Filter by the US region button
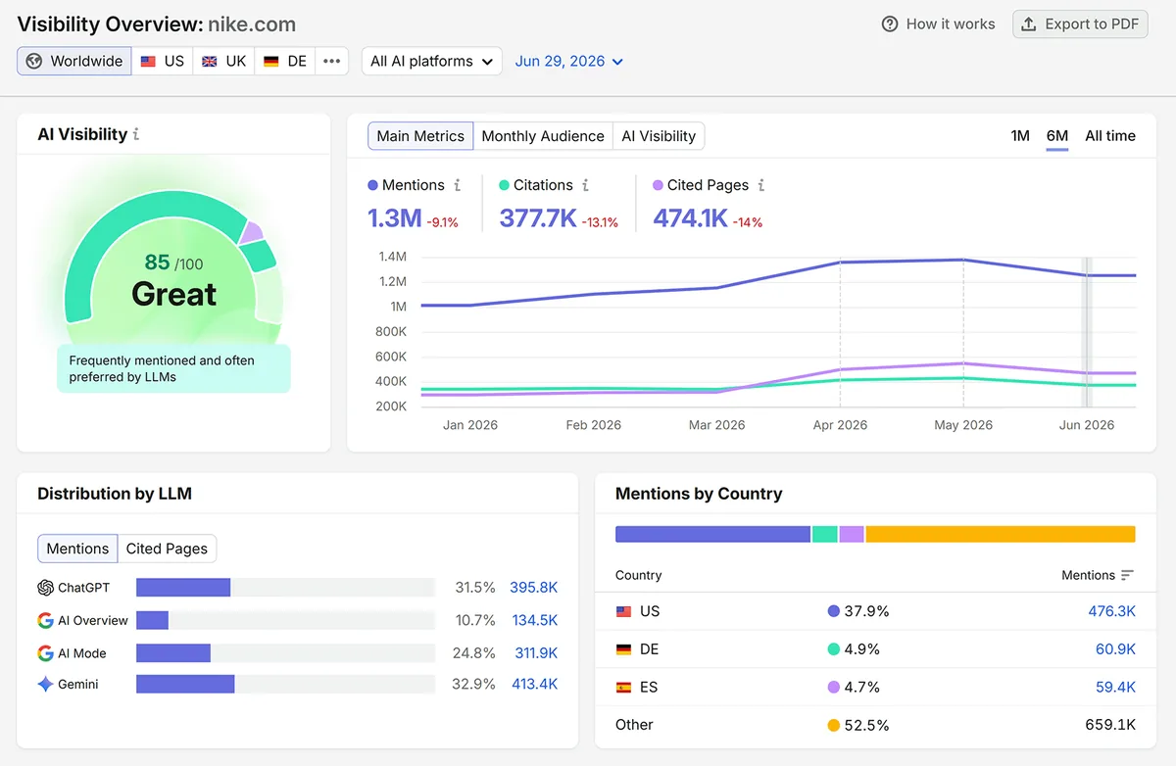This screenshot has width=1176, height=766. [x=163, y=61]
